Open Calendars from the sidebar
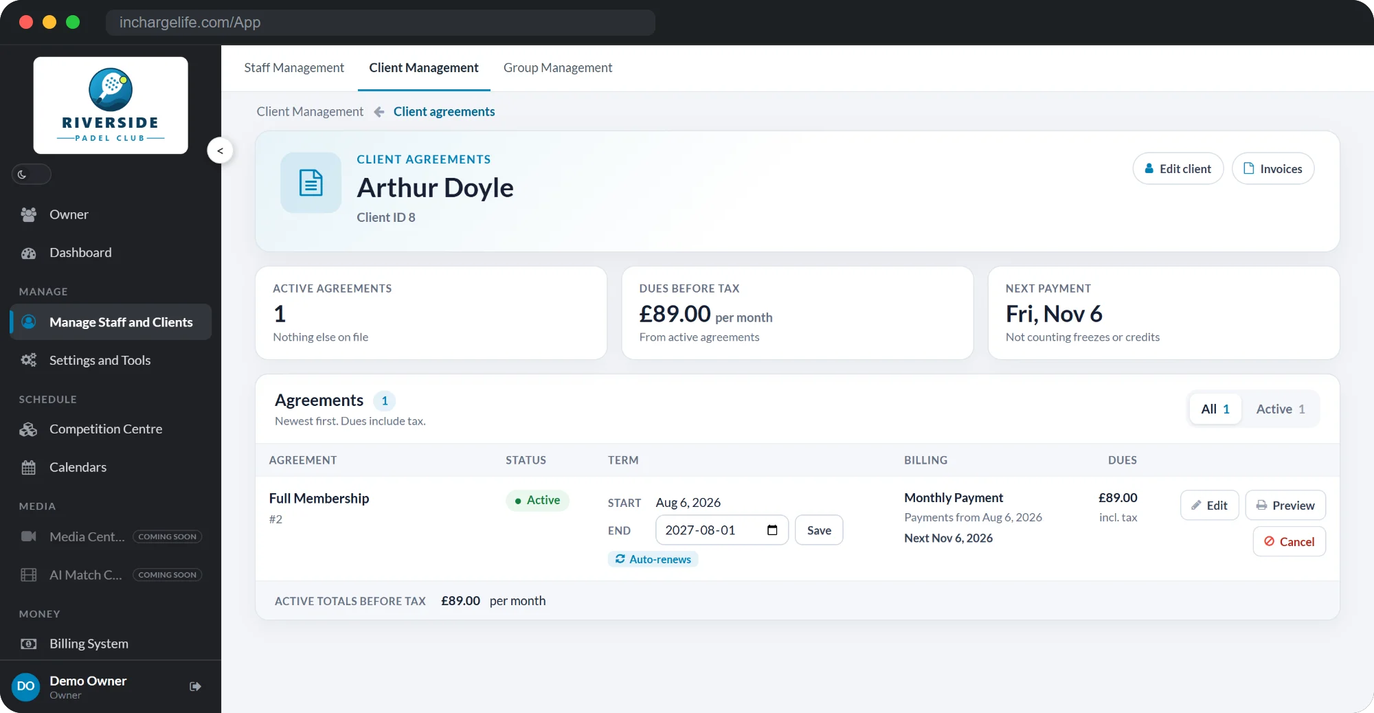The image size is (1374, 713). (x=110, y=467)
